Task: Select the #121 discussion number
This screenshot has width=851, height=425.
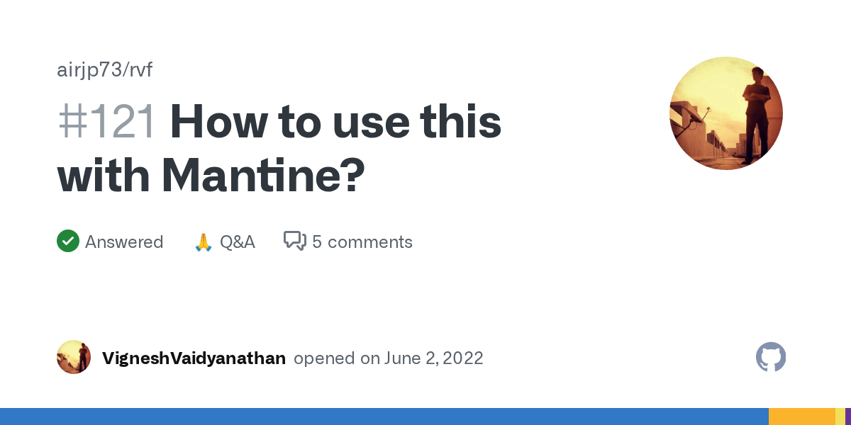Action: coord(107,122)
